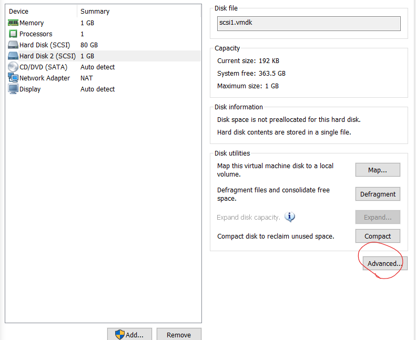Image resolution: width=416 pixels, height=340 pixels.
Task: Click the greyed-out Expand... button
Action: click(378, 217)
